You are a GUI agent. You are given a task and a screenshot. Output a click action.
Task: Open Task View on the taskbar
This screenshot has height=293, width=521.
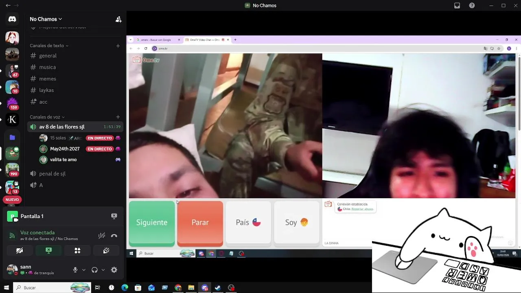98,288
